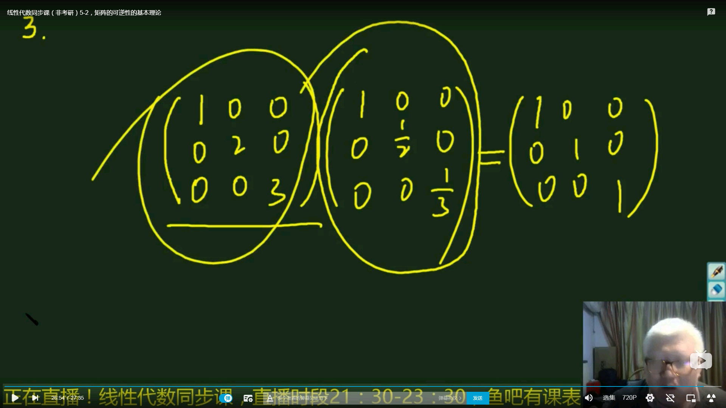Mute the video volume
This screenshot has width=726, height=408.
point(589,398)
